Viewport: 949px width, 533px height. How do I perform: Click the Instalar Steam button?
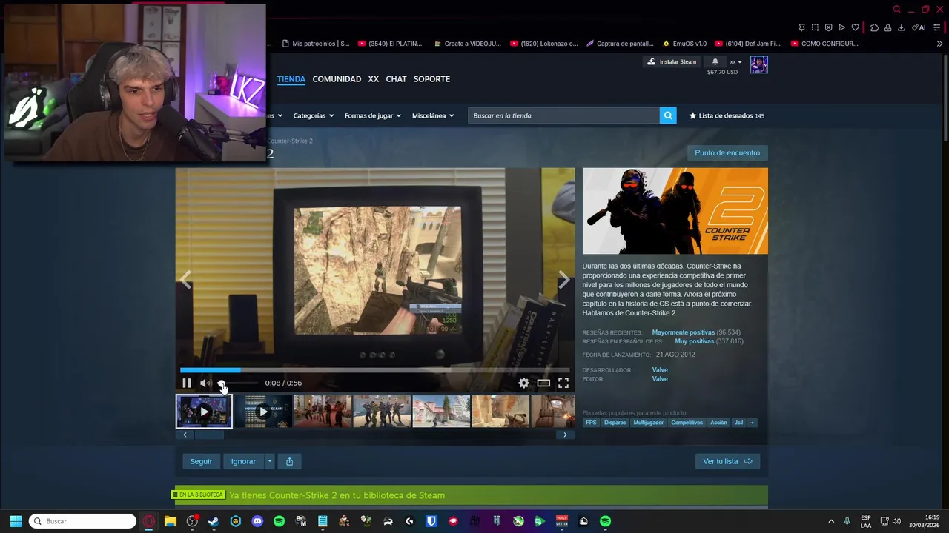tap(672, 62)
